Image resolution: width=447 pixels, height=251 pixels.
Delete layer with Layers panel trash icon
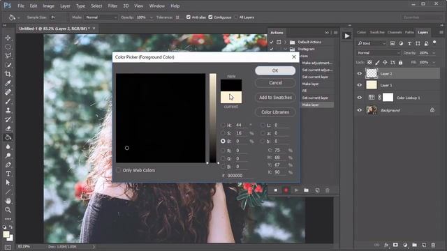coord(433,245)
